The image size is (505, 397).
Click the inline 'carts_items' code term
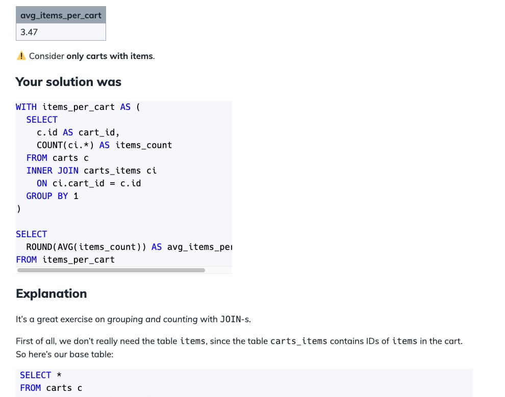tap(298, 341)
